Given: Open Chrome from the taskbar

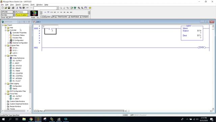Looking at the screenshot, I should click(31, 119).
